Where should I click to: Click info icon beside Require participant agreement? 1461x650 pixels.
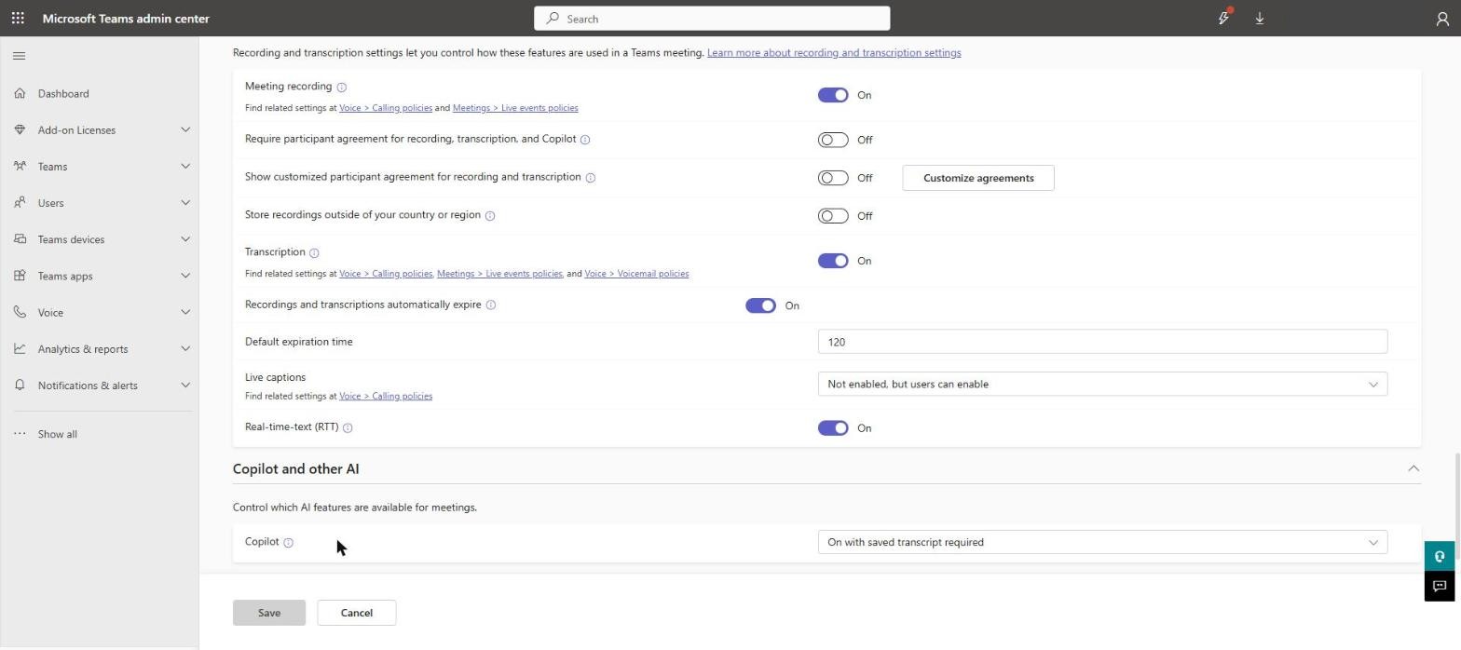585,140
